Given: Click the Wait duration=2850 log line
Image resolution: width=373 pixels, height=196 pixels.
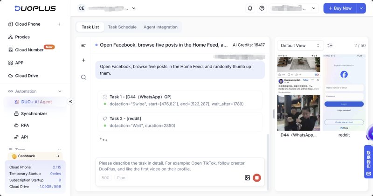Looking at the screenshot, I should (x=142, y=126).
